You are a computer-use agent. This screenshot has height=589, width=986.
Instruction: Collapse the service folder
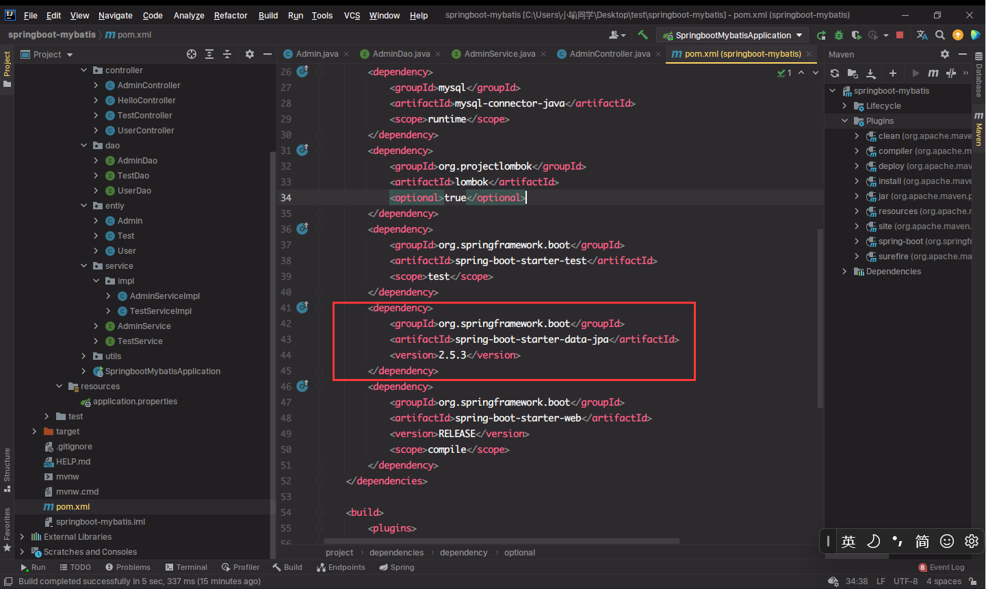83,265
